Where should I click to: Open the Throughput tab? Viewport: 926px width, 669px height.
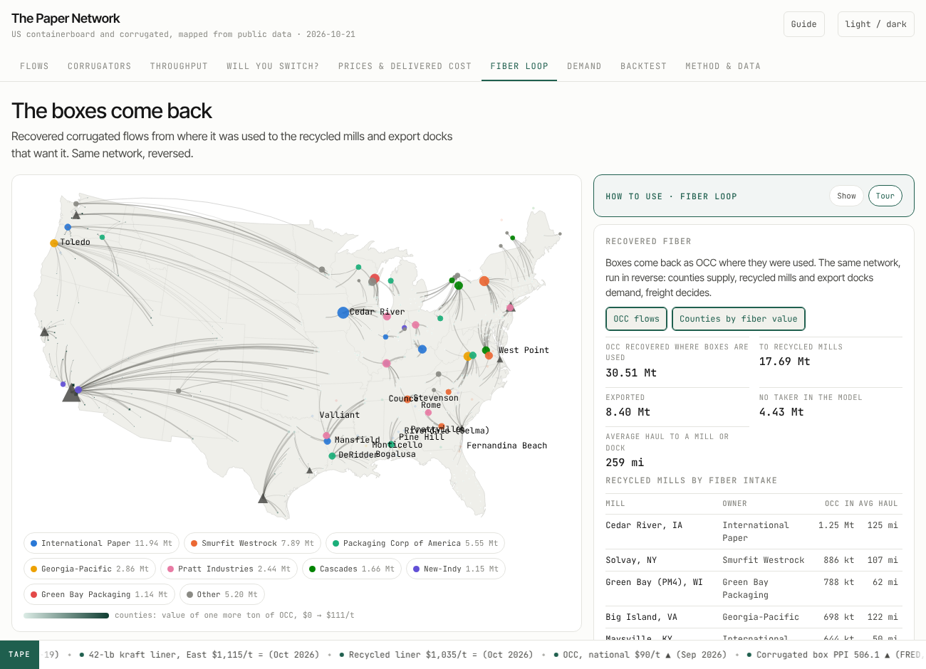(179, 66)
